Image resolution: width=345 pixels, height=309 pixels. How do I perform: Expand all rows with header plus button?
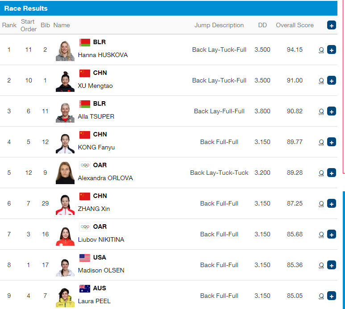point(331,25)
